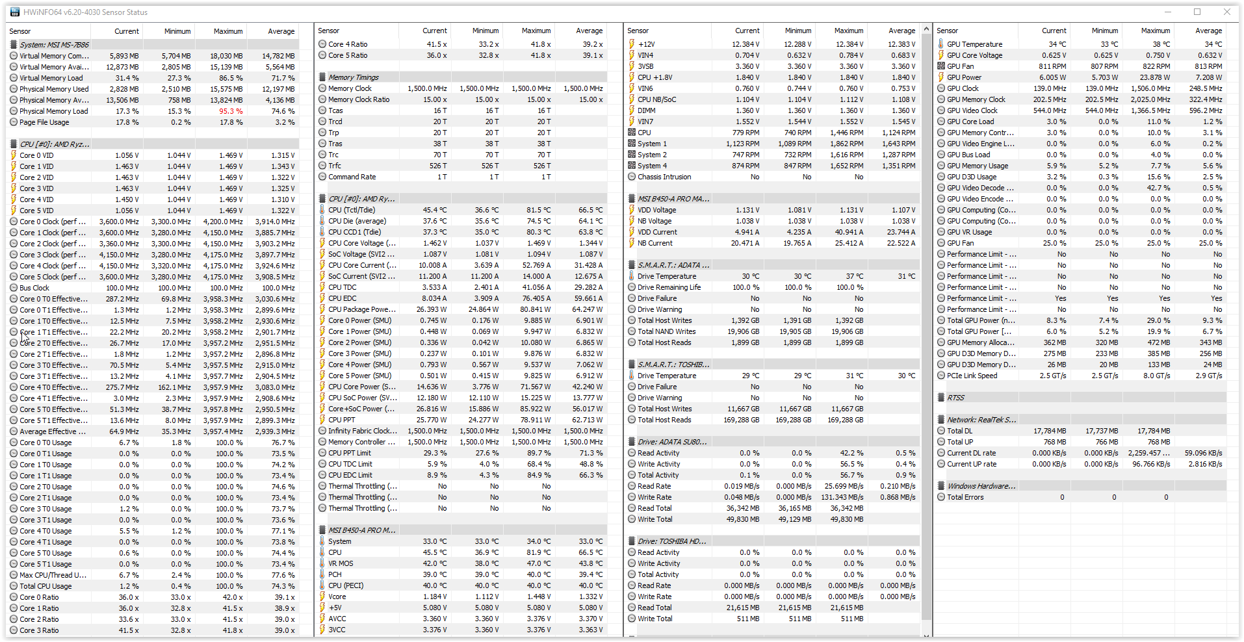Click the chip icon beside Memory Timings
Screen dimensions: 1244x642
click(x=322, y=77)
